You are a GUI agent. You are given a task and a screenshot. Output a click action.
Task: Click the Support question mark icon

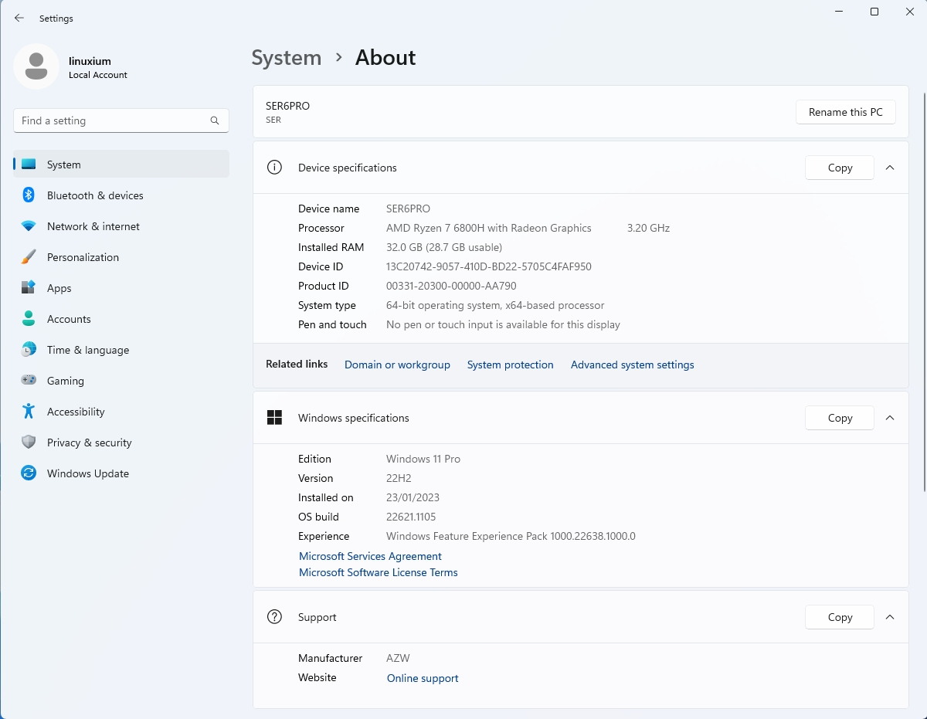tap(274, 617)
